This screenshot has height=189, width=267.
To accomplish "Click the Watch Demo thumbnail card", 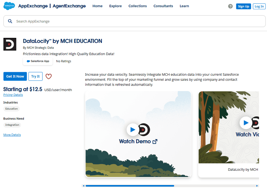I will [x=138, y=134].
